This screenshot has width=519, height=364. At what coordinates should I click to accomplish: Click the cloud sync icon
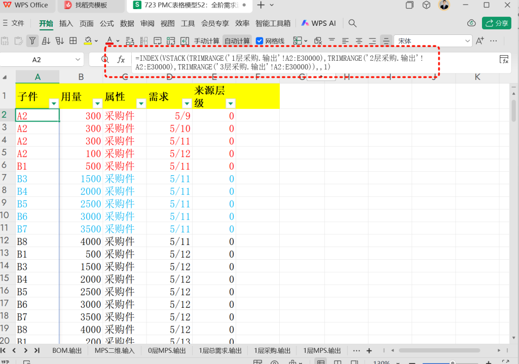click(471, 23)
